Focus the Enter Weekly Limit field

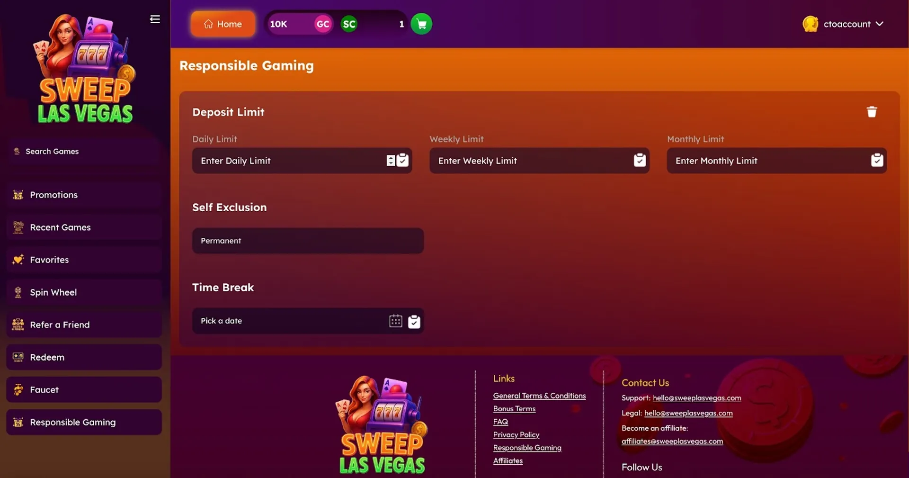click(539, 161)
